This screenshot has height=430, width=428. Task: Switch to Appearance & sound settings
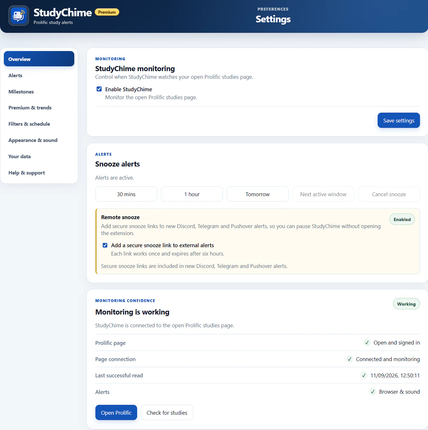pyautogui.click(x=39, y=140)
